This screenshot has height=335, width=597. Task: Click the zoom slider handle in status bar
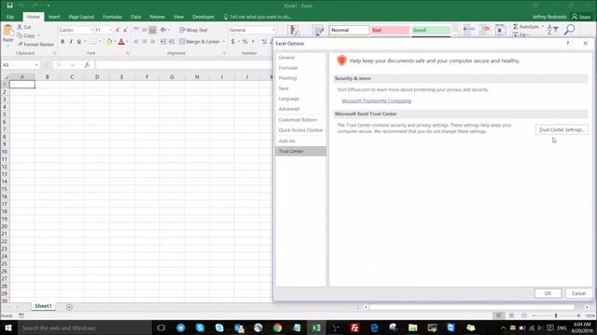coord(556,315)
